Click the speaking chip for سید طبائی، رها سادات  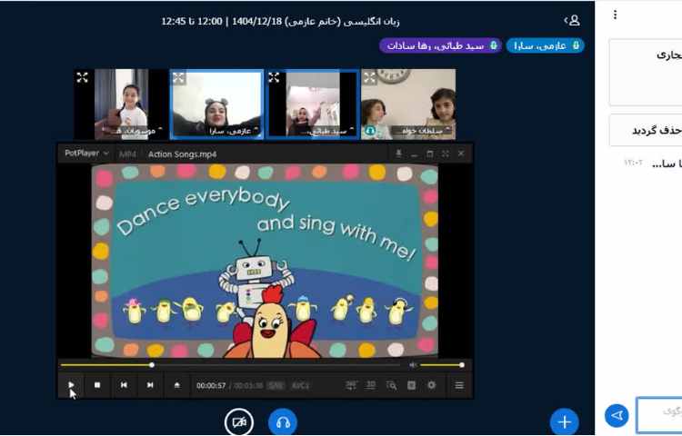pyautogui.click(x=441, y=45)
